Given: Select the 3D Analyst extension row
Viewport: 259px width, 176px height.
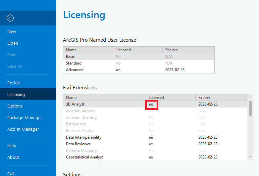Looking at the screenshot, I should 76,104.
